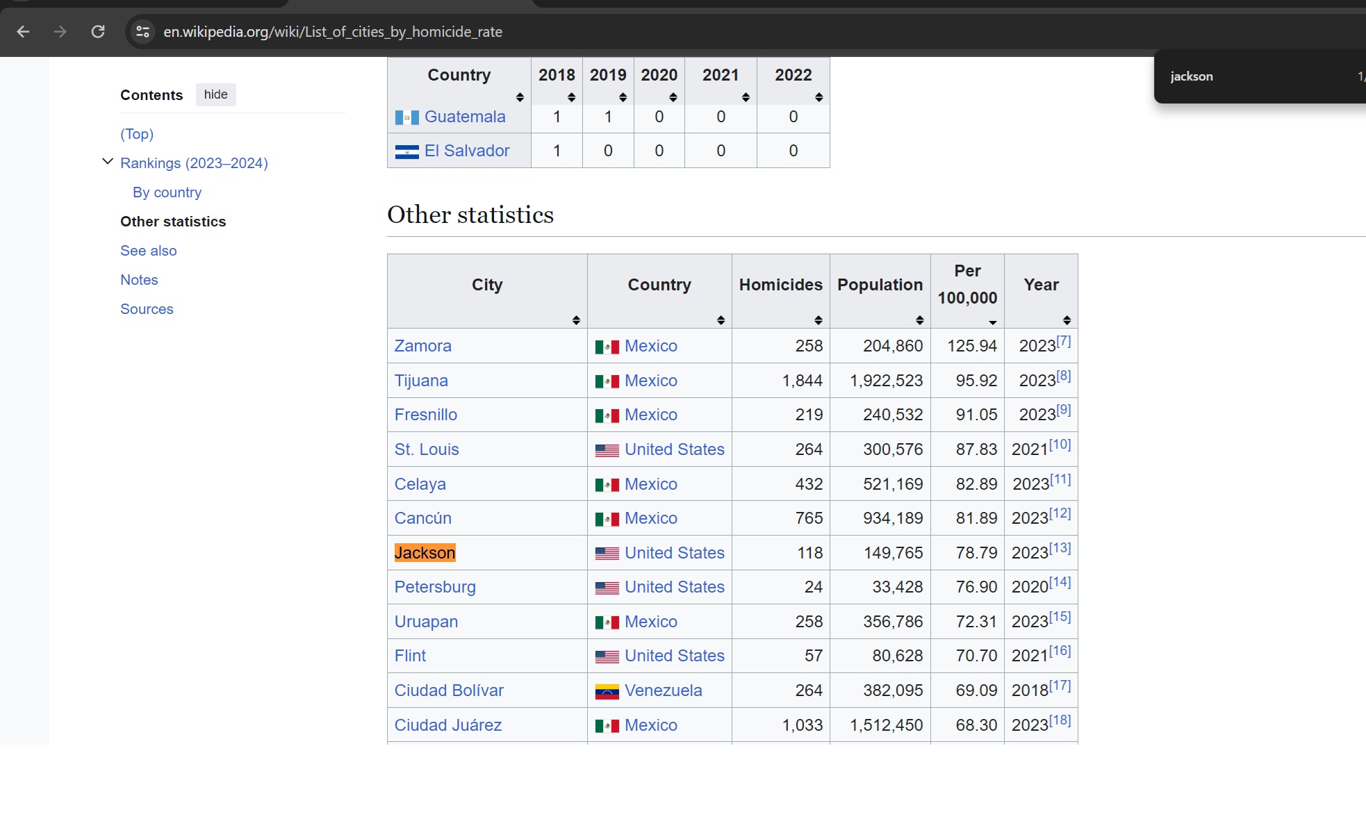Click the browser forward arrow
Image resolution: width=1366 pixels, height=819 pixels.
click(60, 31)
